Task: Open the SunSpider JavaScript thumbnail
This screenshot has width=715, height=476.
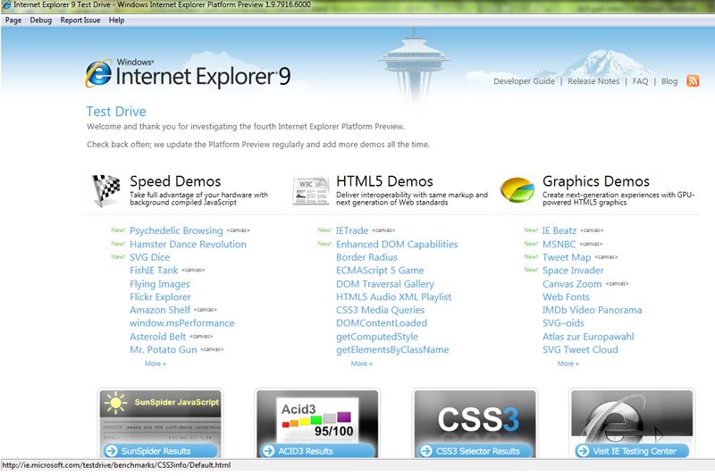Action: pyautogui.click(x=161, y=416)
